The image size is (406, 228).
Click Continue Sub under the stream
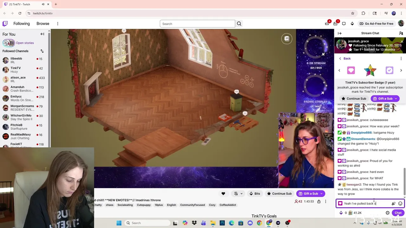(279, 193)
